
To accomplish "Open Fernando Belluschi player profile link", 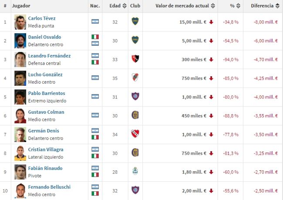I will (x=49, y=187).
